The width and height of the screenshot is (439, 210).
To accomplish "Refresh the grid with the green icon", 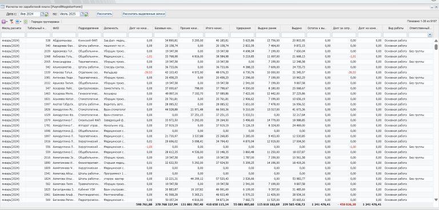I will coord(26,22).
